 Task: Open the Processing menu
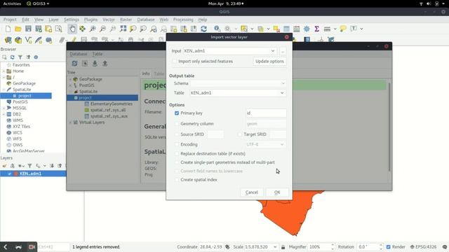(x=183, y=20)
